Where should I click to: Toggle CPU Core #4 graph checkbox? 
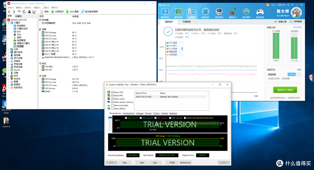tap(170, 118)
